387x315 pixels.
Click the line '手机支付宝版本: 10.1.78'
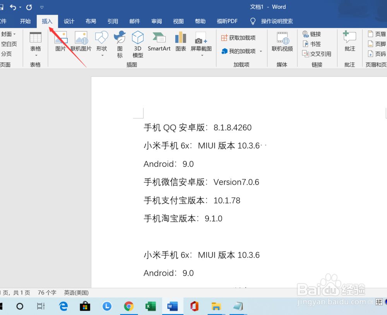pyautogui.click(x=192, y=200)
